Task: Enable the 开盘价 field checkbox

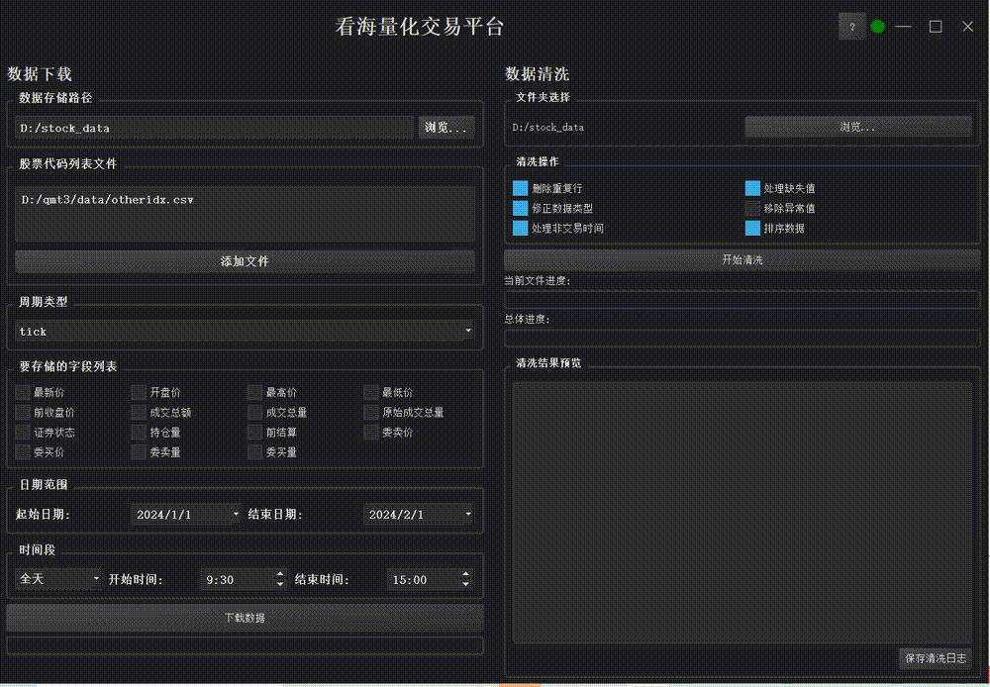Action: [x=139, y=392]
